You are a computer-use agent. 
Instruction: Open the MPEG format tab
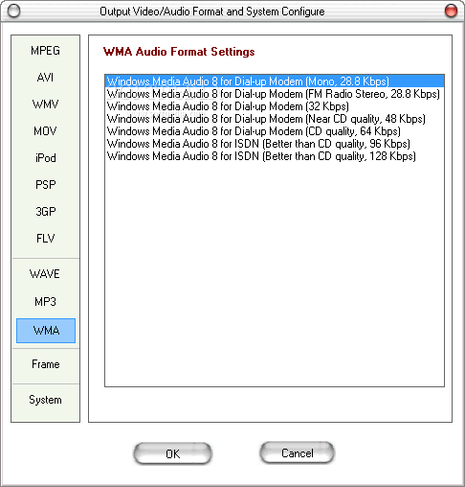tap(45, 51)
